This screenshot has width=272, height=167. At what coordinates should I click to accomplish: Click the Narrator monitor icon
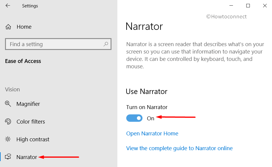point(8,157)
